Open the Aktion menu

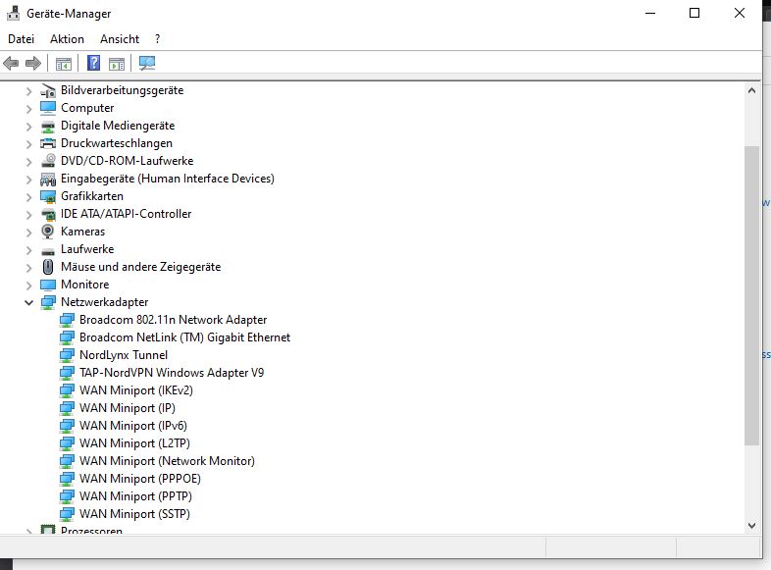[67, 39]
